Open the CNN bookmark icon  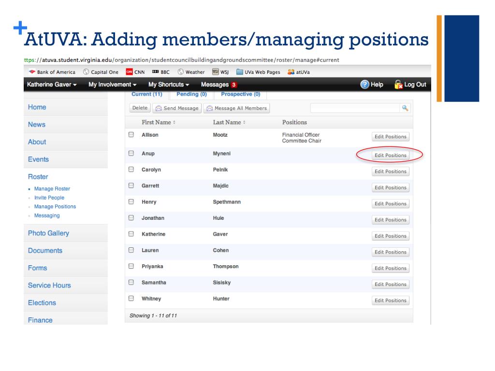pos(129,72)
